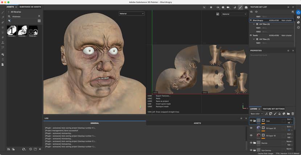301x155 pixels.
Task: Pause the engine computation
Action: click(x=211, y=7)
